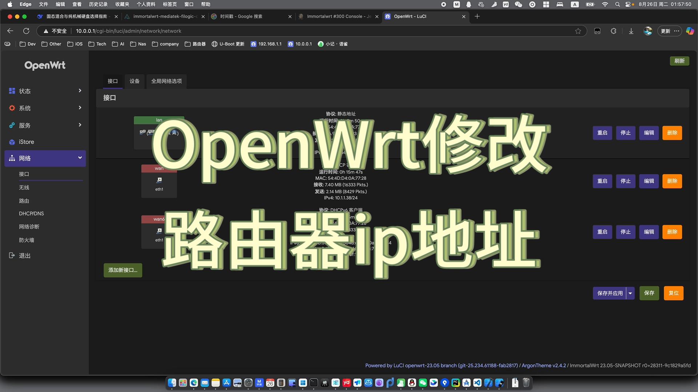The height and width of the screenshot is (392, 698).
Task: Collapse the 网络 sidebar menu
Action: coord(45,158)
